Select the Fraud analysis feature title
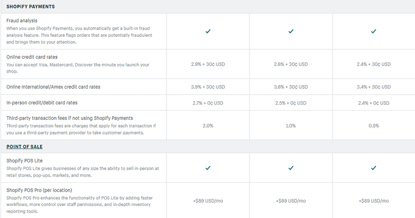The width and height of the screenshot is (415, 218). click(22, 21)
